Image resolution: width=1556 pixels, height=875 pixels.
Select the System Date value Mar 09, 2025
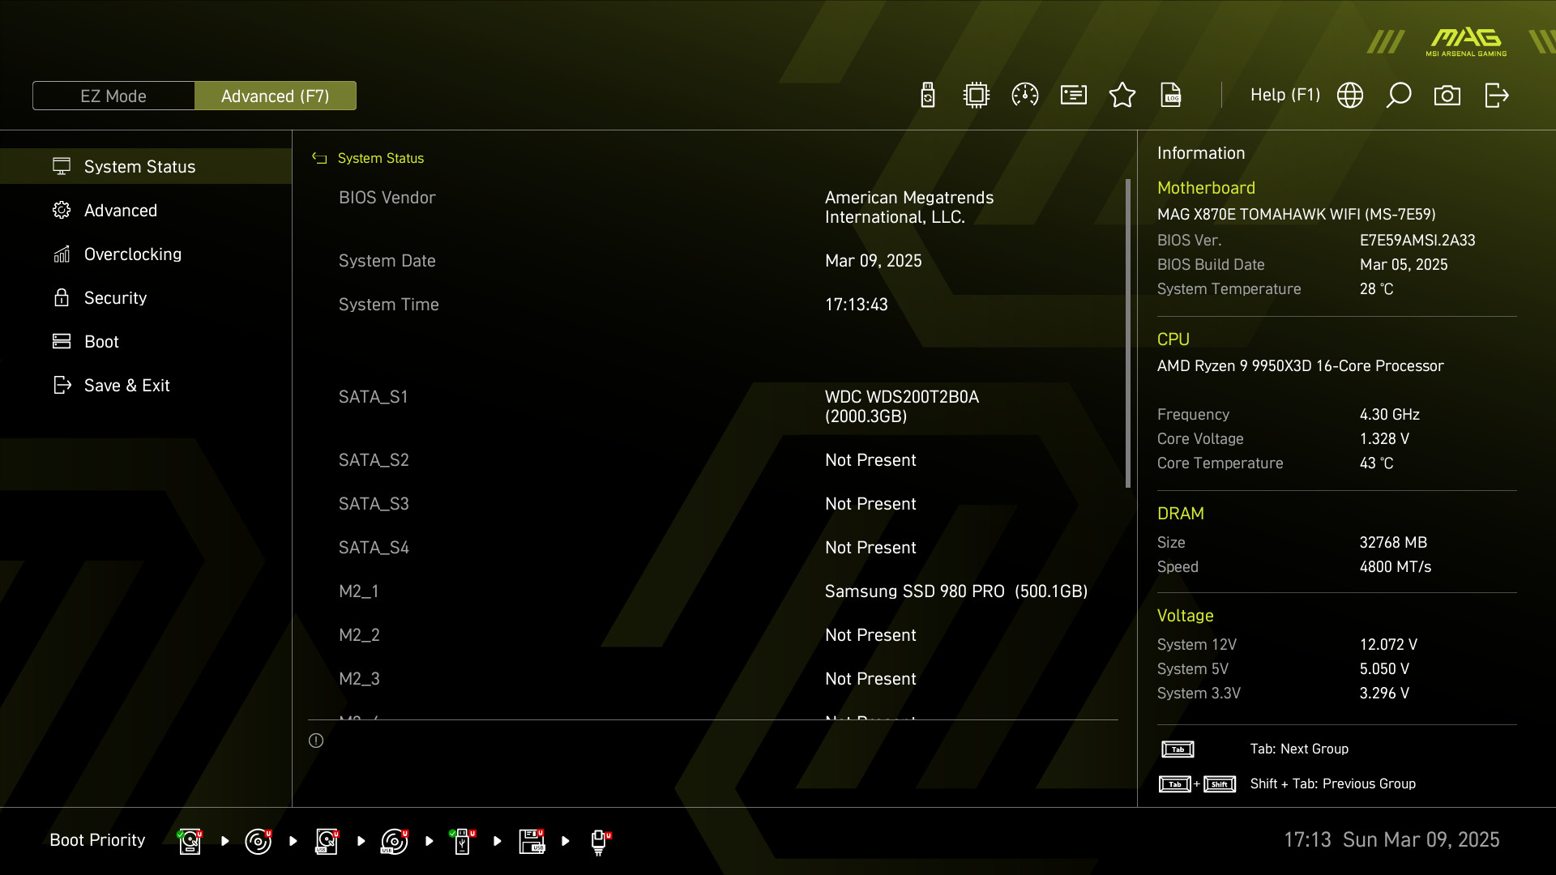click(x=874, y=261)
